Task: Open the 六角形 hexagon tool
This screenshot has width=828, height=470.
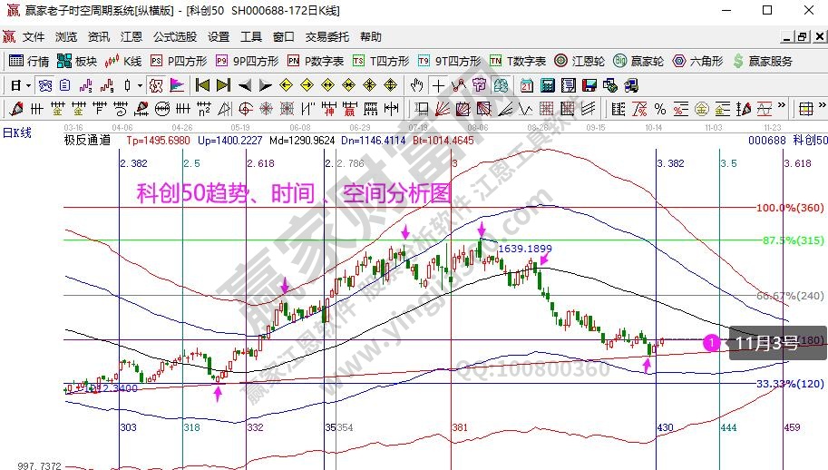Action: (x=697, y=62)
